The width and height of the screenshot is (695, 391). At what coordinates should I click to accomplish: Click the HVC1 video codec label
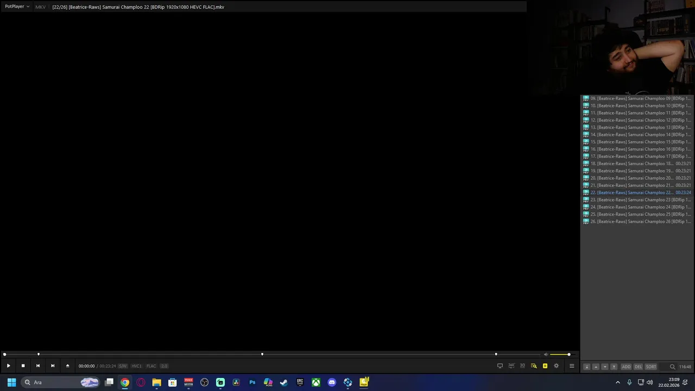point(136,366)
